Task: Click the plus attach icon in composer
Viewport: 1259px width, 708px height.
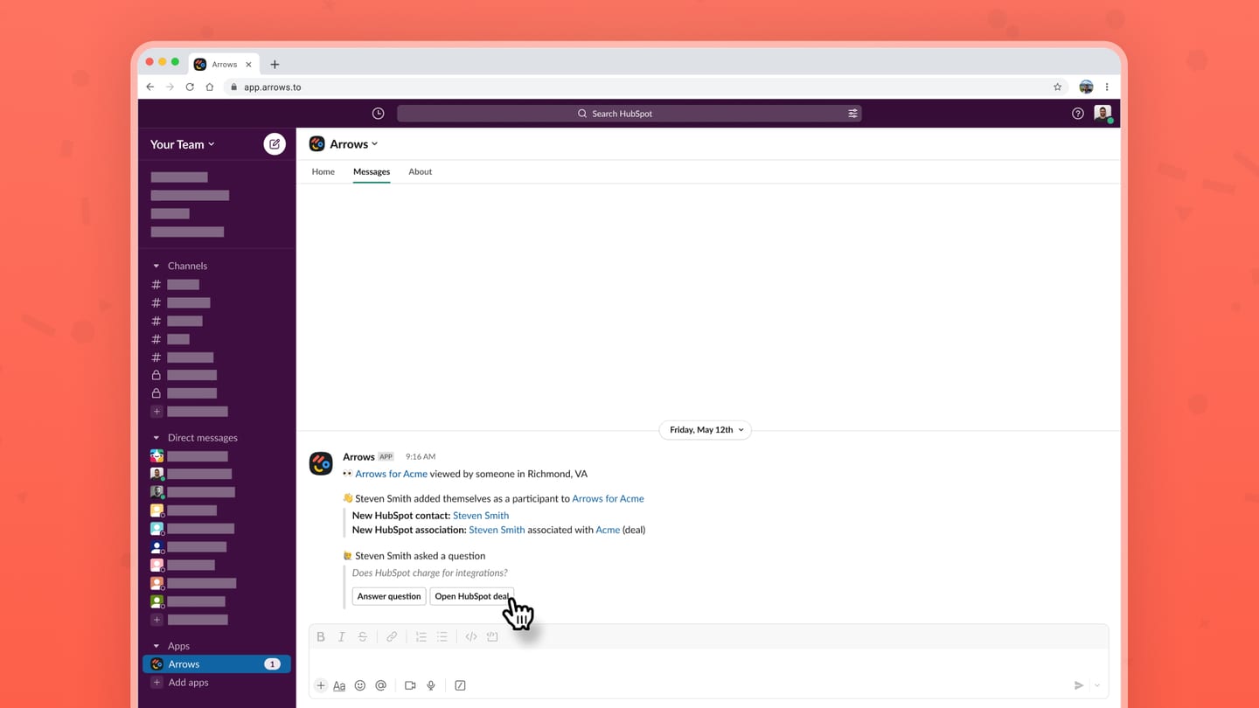Action: 321,686
